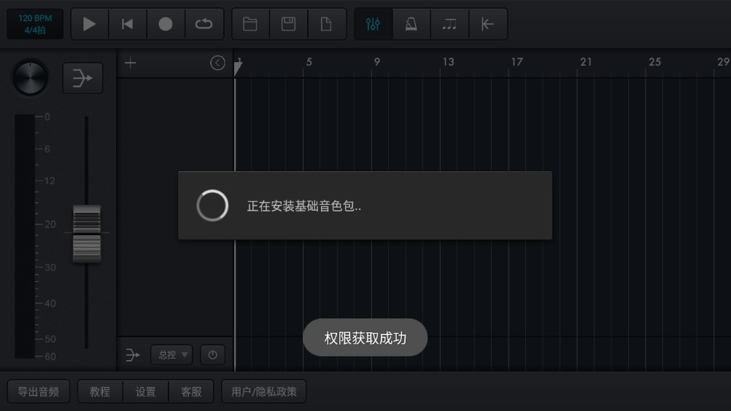Rewind to the beginning of the track

coord(127,24)
